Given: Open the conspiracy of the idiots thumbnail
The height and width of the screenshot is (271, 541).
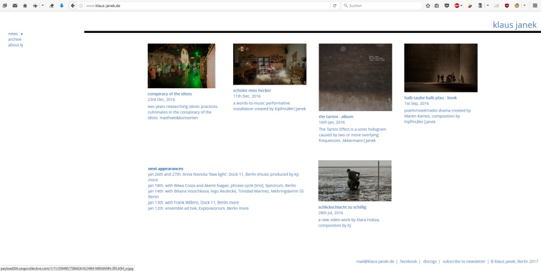Looking at the screenshot, I should click(x=182, y=66).
